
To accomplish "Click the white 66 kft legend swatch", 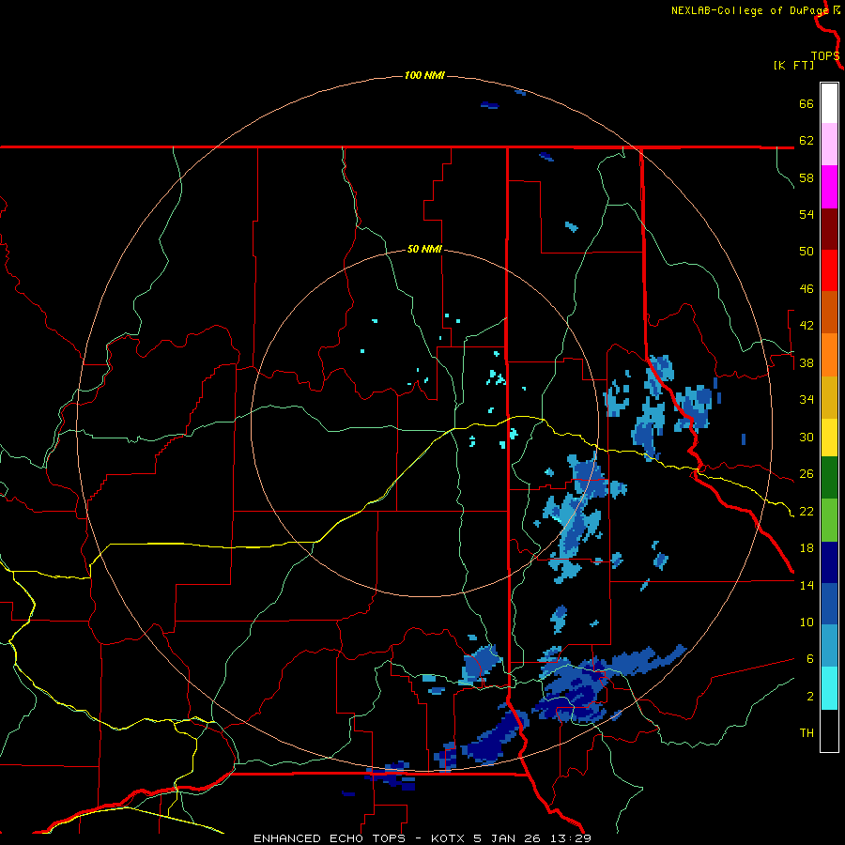I will [829, 103].
